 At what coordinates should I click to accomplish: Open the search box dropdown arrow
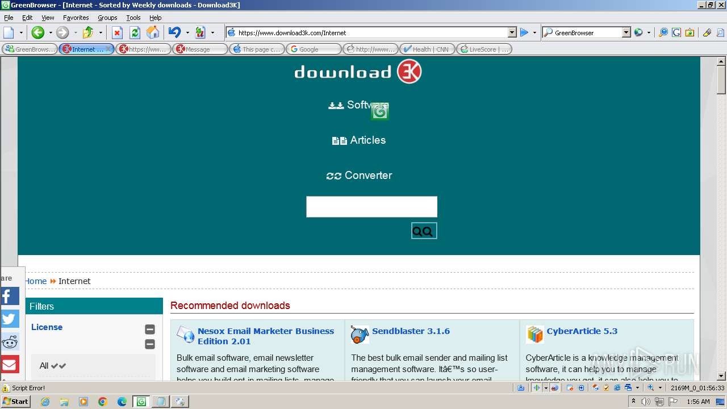pos(626,32)
